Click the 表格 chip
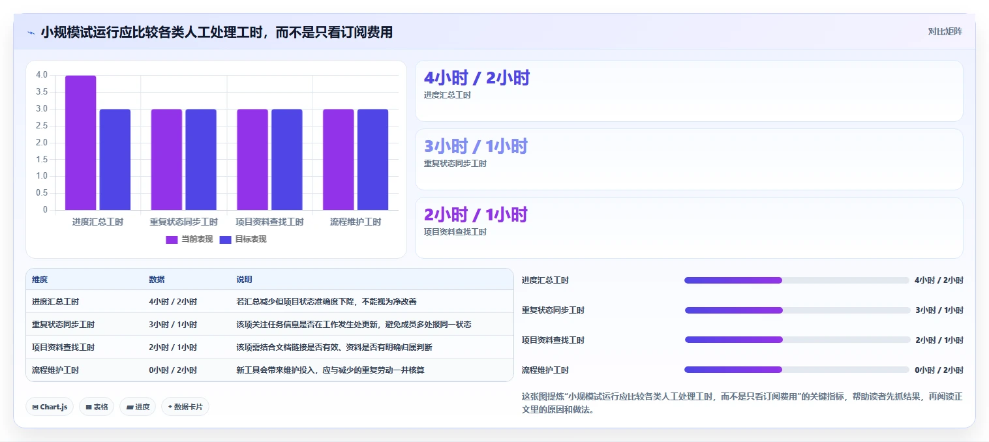989x442 pixels. tap(97, 407)
